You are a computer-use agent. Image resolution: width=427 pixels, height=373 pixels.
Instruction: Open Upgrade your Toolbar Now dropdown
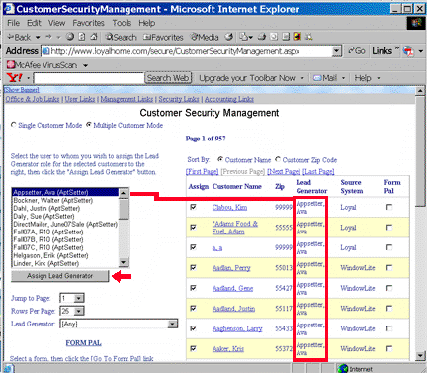(302, 78)
